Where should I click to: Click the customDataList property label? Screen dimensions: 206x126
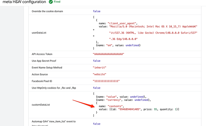41,105
